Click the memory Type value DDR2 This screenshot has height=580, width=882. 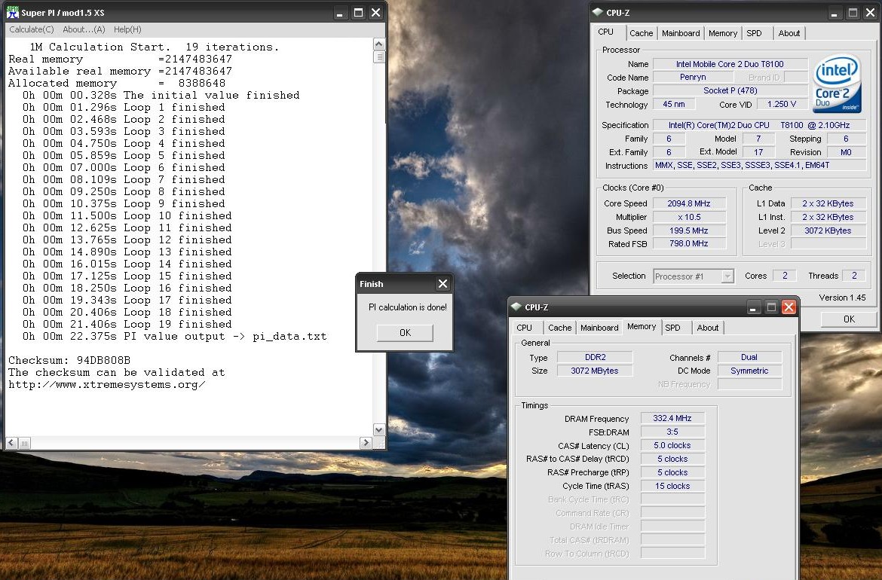(x=595, y=357)
